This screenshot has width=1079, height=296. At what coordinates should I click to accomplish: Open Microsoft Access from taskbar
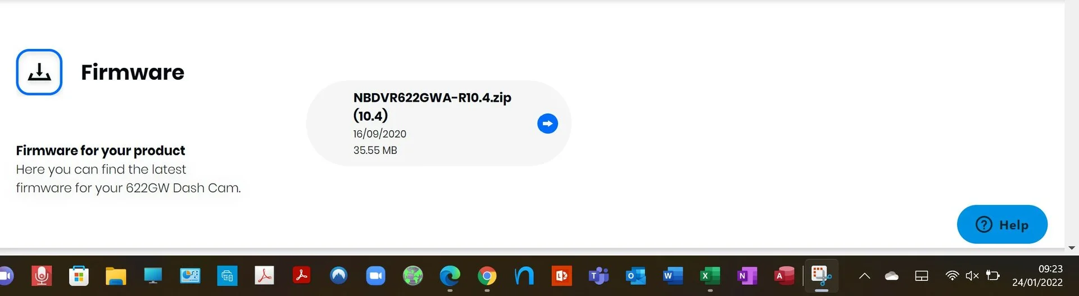click(x=784, y=276)
